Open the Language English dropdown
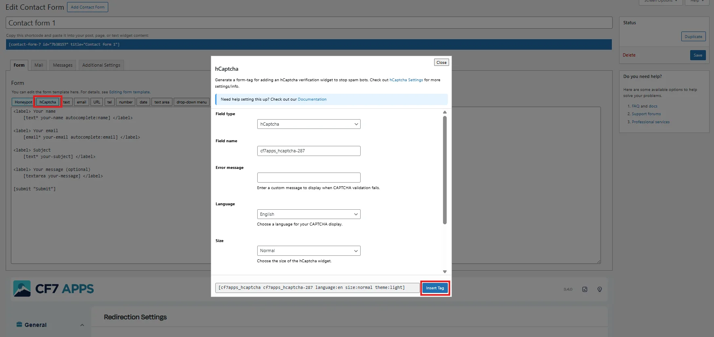 click(x=309, y=214)
